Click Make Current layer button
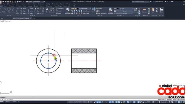This screenshot has height=104, width=185. 85,11
